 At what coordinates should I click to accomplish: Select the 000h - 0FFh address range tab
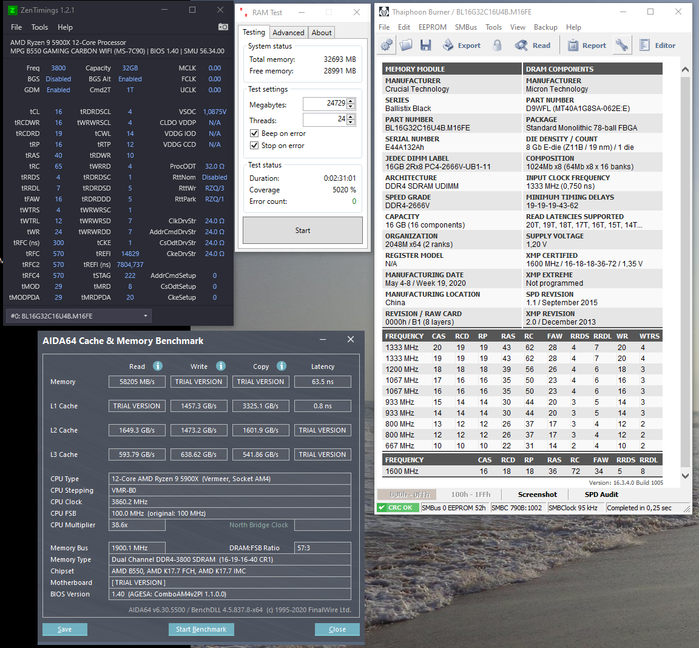407,494
